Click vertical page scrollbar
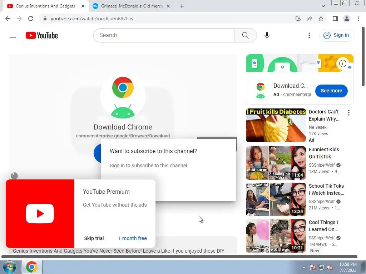The width and height of the screenshot is (366, 274). [363, 56]
